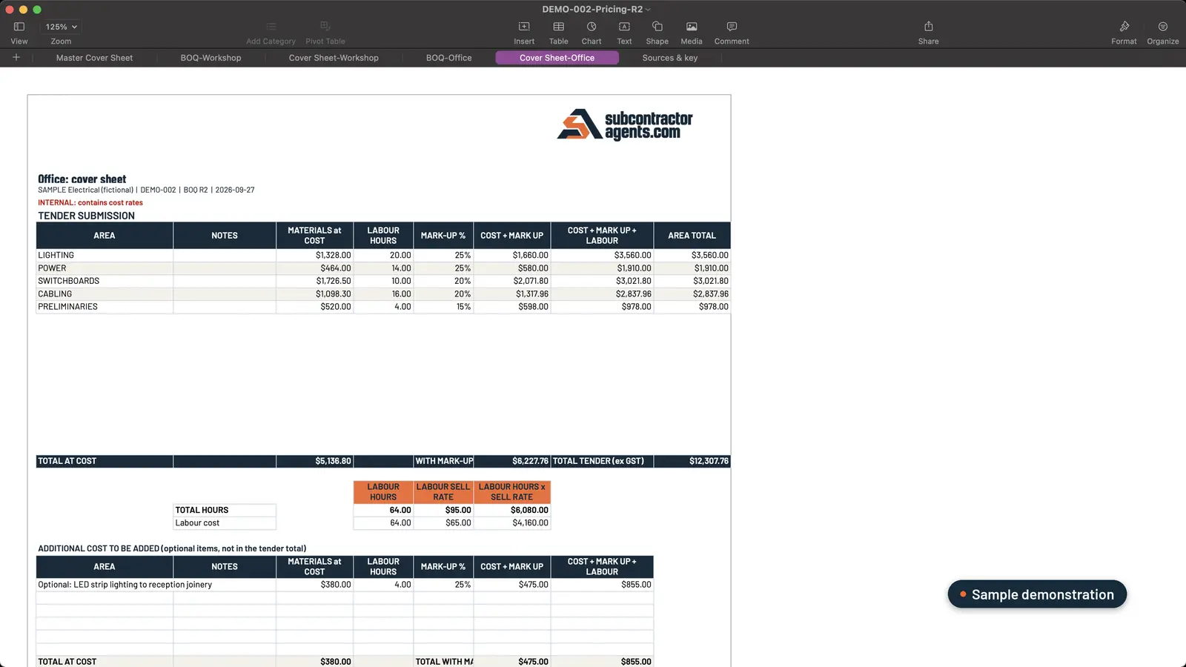Select the MATERIALS at COST header in tender table
Viewport: 1186px width, 667px height.
point(315,236)
